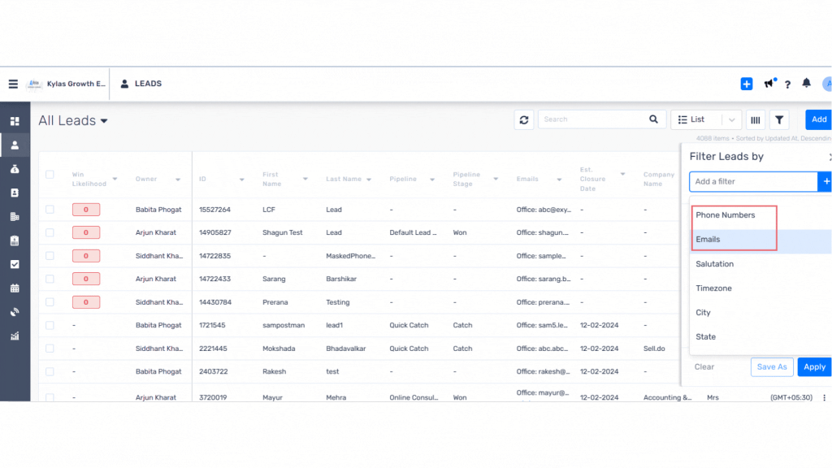Go to dashboard icon in sidebar

(x=15, y=121)
